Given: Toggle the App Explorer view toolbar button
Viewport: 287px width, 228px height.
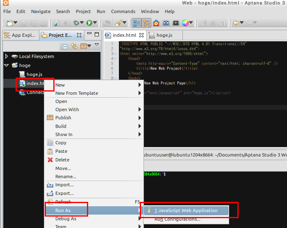Looking at the screenshot, I should point(137,23).
